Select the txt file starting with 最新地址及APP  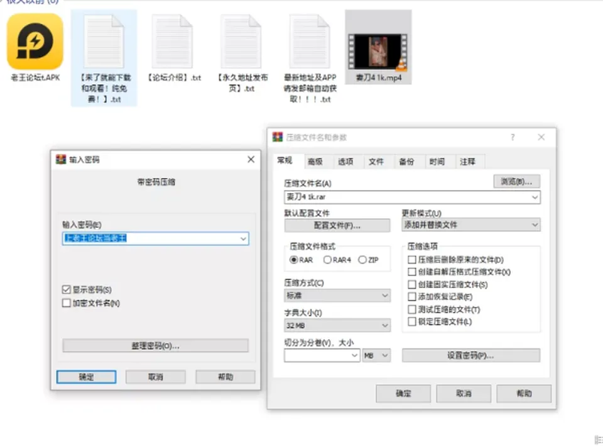click(x=310, y=42)
